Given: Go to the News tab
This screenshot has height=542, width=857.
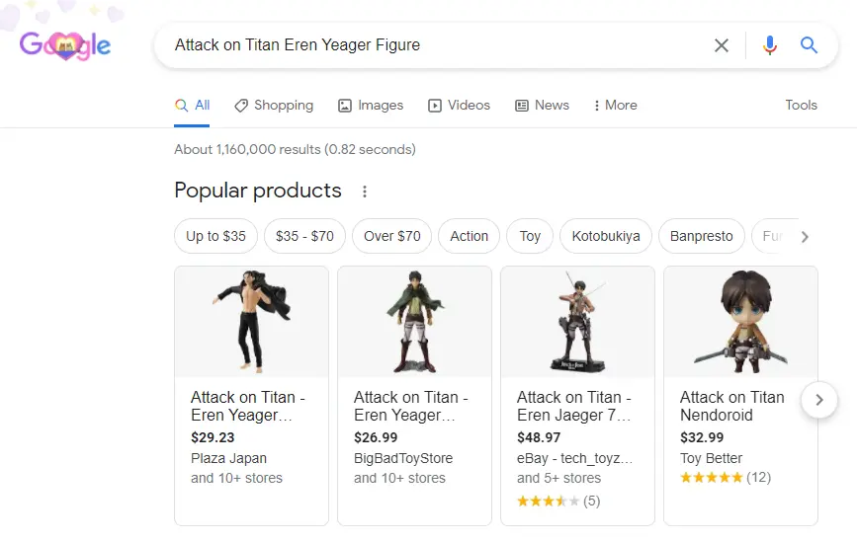Looking at the screenshot, I should (542, 106).
